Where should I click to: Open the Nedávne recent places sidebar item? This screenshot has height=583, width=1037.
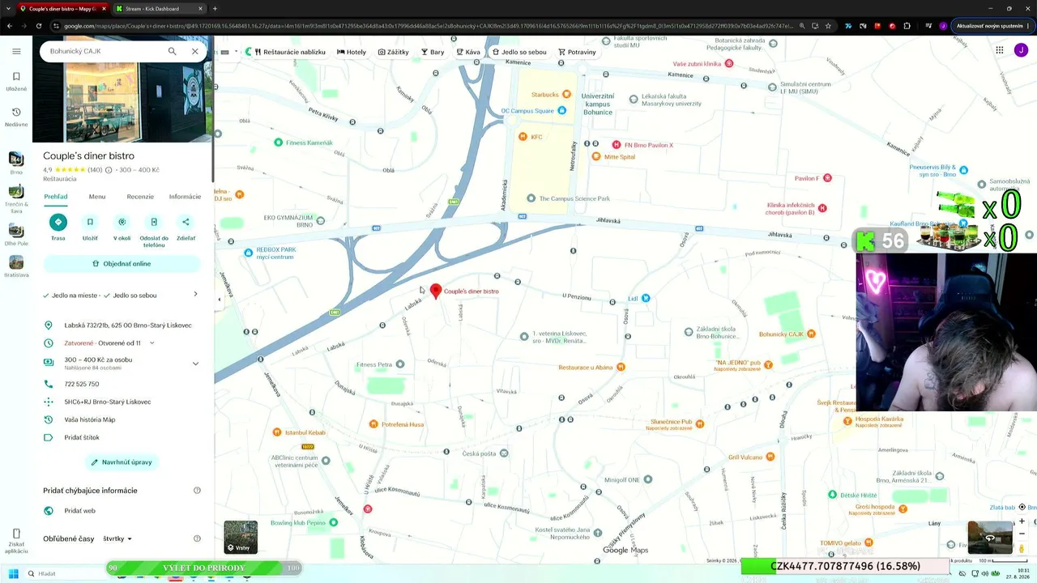[x=16, y=117]
